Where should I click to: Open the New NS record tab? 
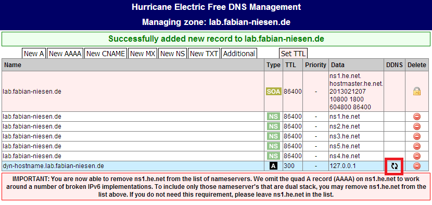173,54
